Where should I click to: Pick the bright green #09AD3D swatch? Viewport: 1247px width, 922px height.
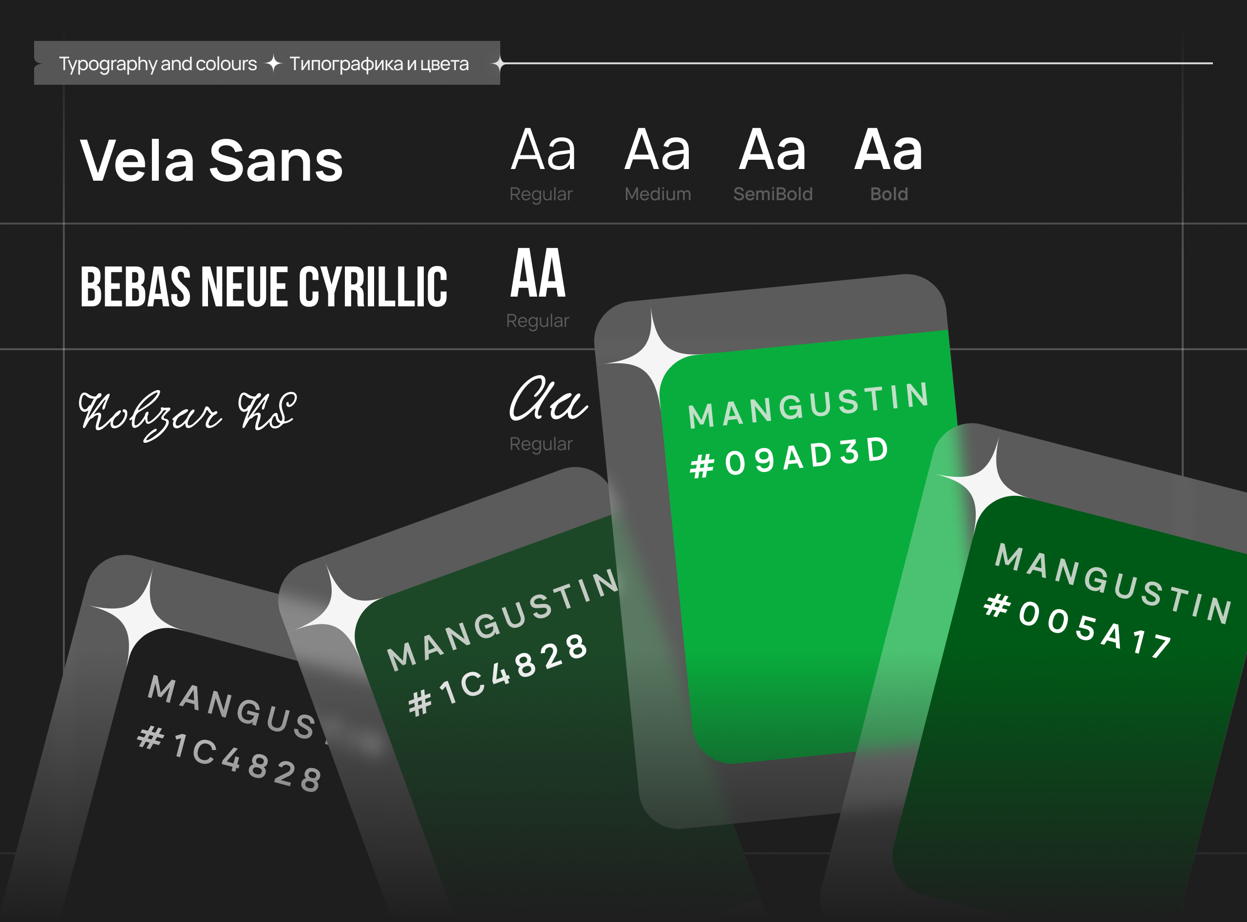click(804, 586)
